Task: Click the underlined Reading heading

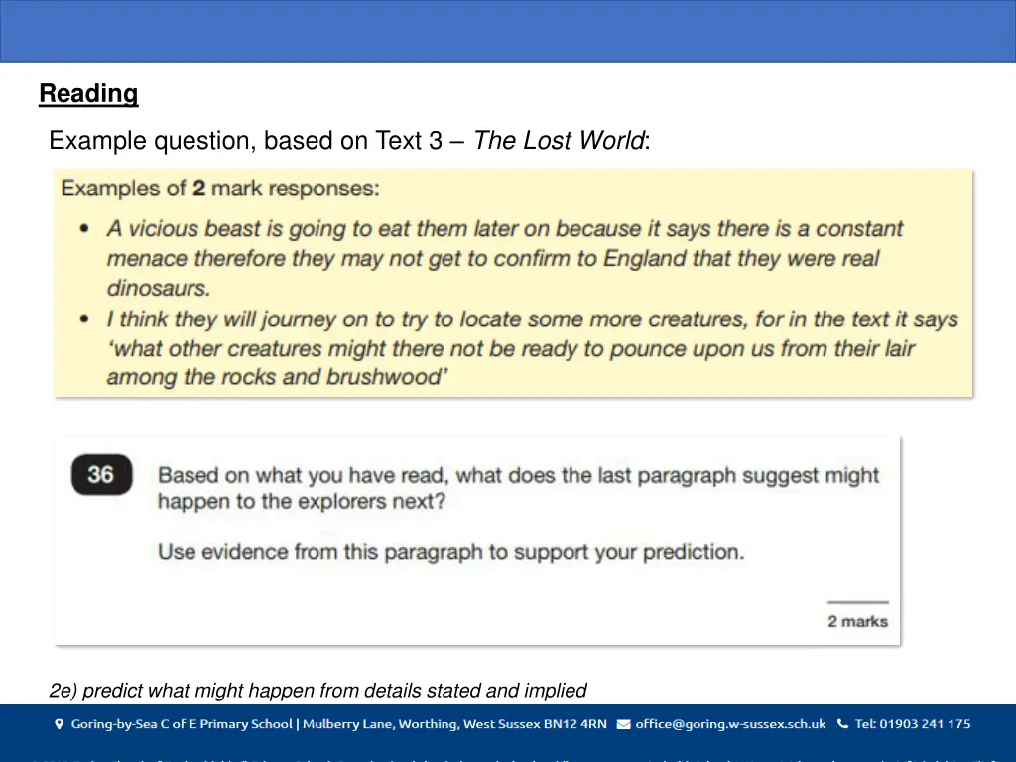Action: coord(88,94)
